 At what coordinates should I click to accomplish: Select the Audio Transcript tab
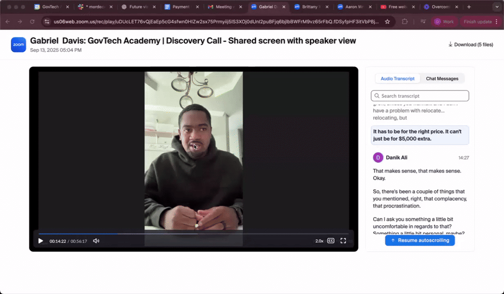coord(398,79)
